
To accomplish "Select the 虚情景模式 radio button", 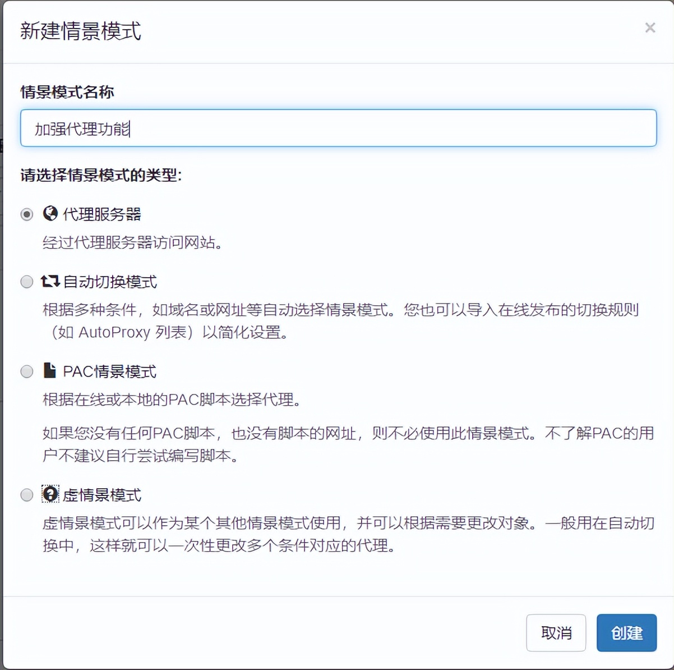I will coord(26,494).
